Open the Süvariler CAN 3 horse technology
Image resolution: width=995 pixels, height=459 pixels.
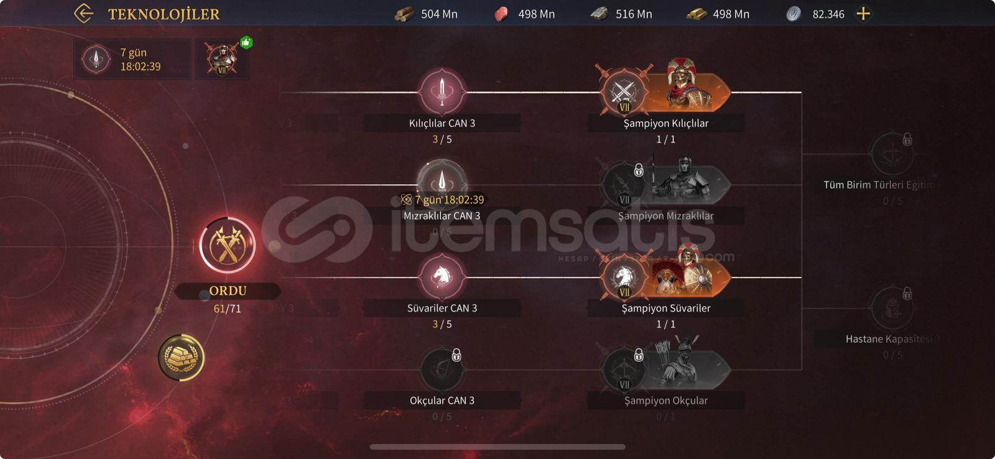click(442, 277)
